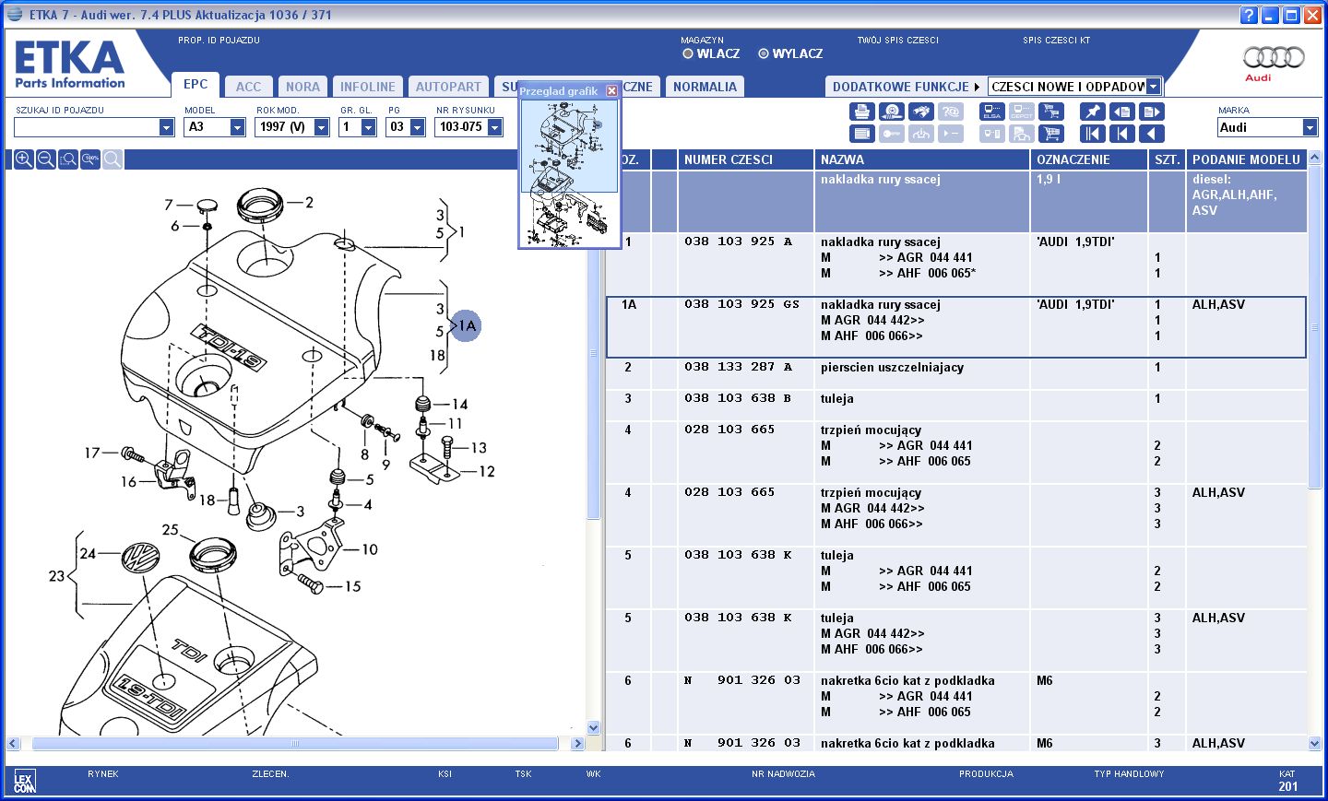
Task: Click the greyed magnifier icon
Action: pos(113,159)
